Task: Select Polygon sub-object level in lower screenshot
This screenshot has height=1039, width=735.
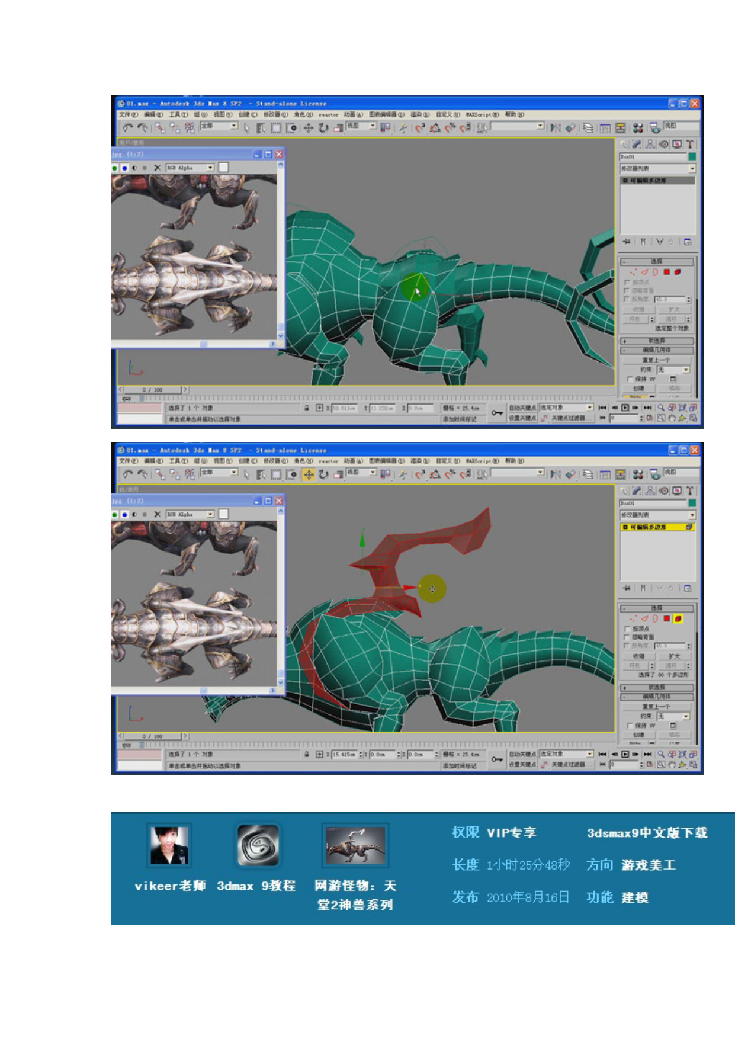Action: (x=667, y=619)
